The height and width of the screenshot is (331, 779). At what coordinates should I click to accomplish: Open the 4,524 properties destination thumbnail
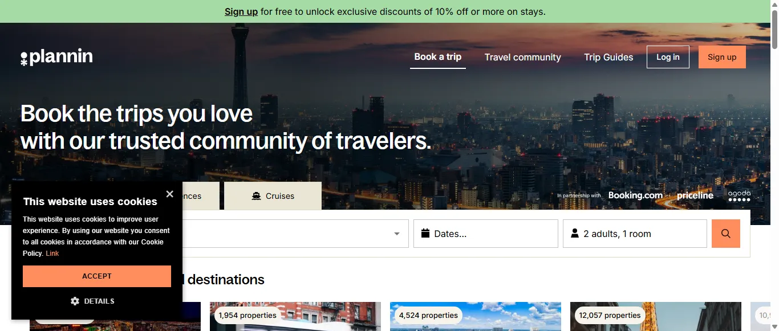[476, 316]
